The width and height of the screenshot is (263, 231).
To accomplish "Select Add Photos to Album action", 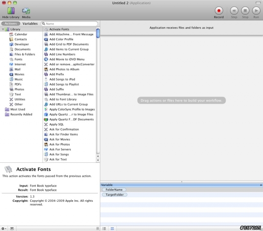I will tap(69, 69).
